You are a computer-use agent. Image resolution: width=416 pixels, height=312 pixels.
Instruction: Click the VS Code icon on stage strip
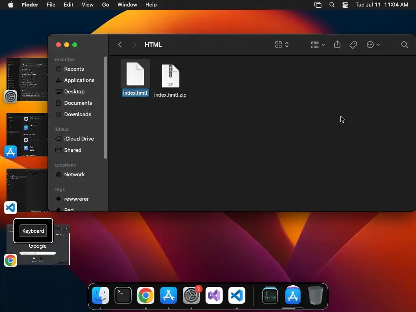click(x=11, y=208)
